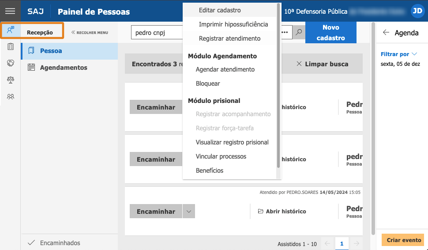This screenshot has height=250, width=428.
Task: Click the handshake sidebar icon
Action: click(x=11, y=63)
